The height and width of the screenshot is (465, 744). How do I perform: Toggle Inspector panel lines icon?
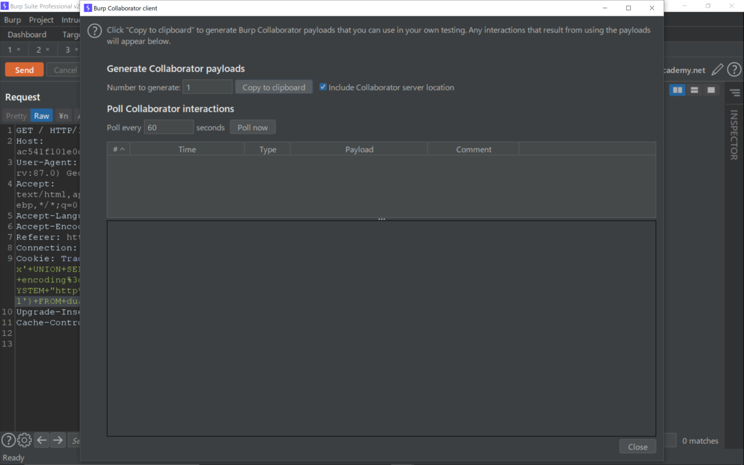(x=735, y=93)
